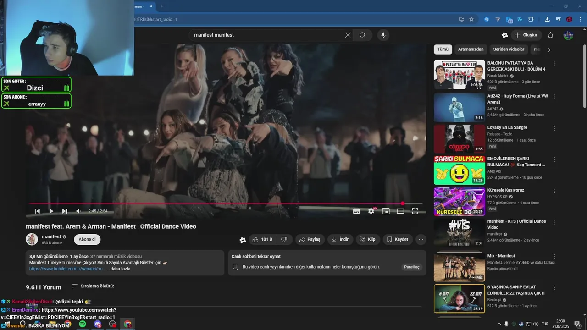Open '6 YAŞINDA SANIP EVLAT EDİNDİLER' thumbnail
Image resolution: width=587 pixels, height=330 pixels.
pos(459,299)
